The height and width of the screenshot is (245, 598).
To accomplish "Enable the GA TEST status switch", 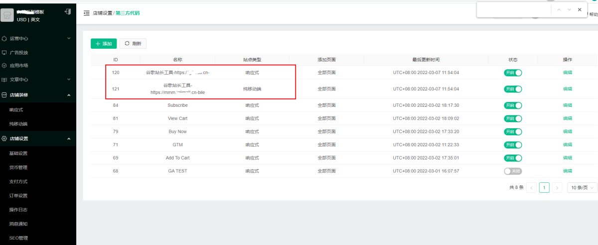I will click(x=513, y=171).
